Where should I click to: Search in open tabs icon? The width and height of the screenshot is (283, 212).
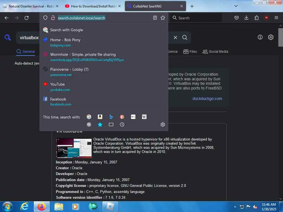pyautogui.click(x=111, y=124)
